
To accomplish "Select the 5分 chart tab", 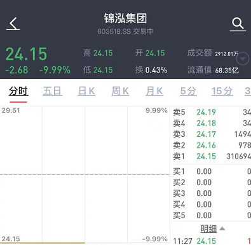I will click(188, 92).
